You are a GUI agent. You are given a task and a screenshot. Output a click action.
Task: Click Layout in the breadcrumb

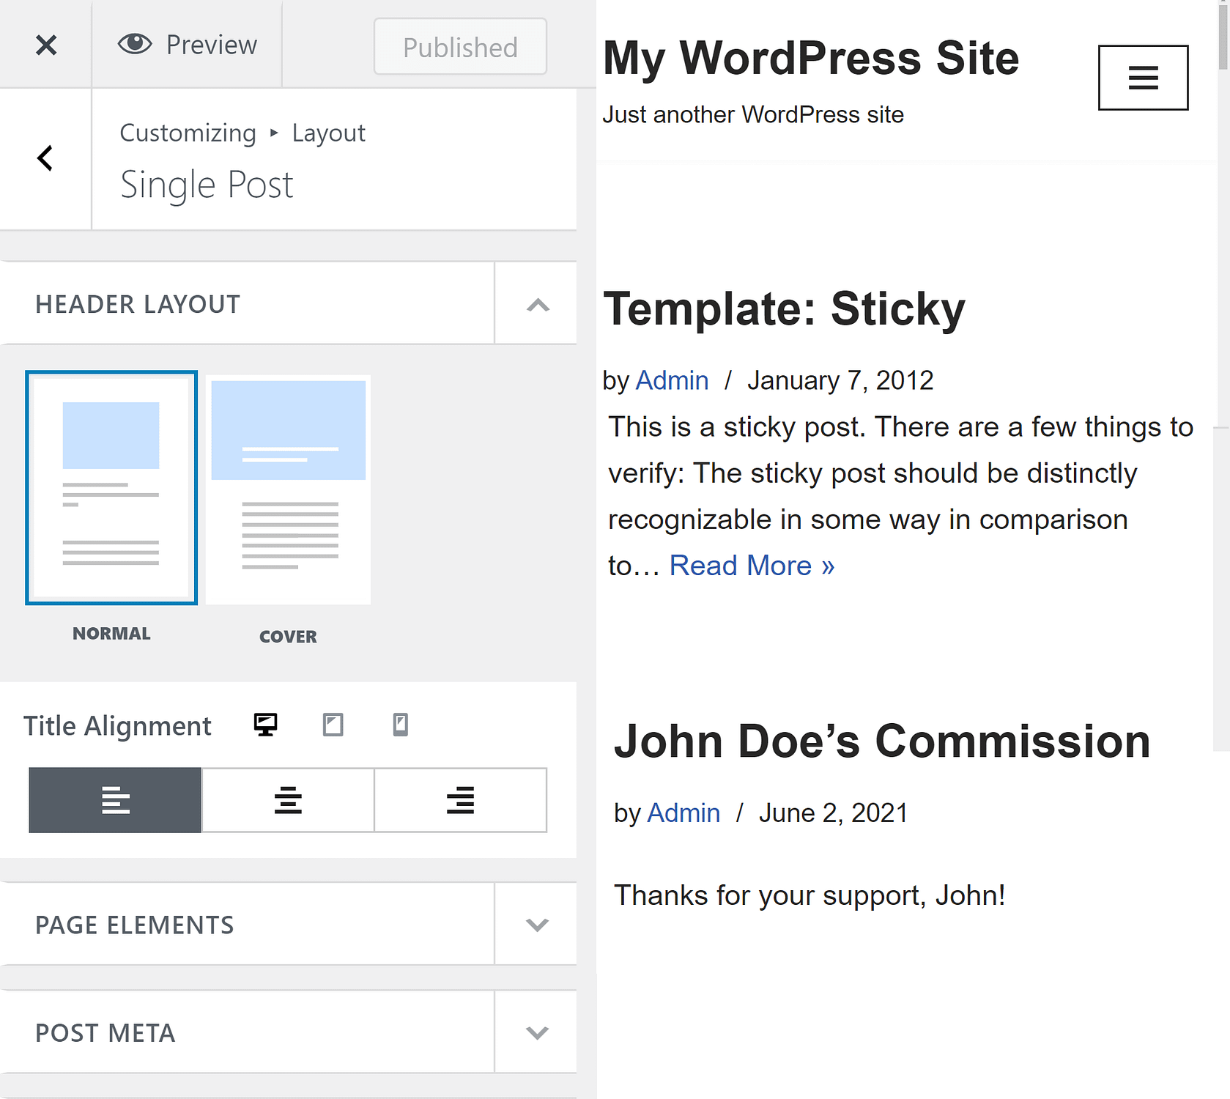(x=328, y=133)
